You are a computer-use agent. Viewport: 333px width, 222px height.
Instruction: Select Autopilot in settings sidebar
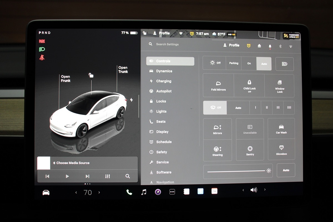164,91
